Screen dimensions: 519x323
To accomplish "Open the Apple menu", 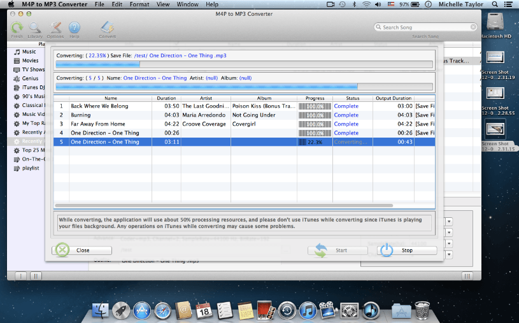I will (x=11, y=4).
